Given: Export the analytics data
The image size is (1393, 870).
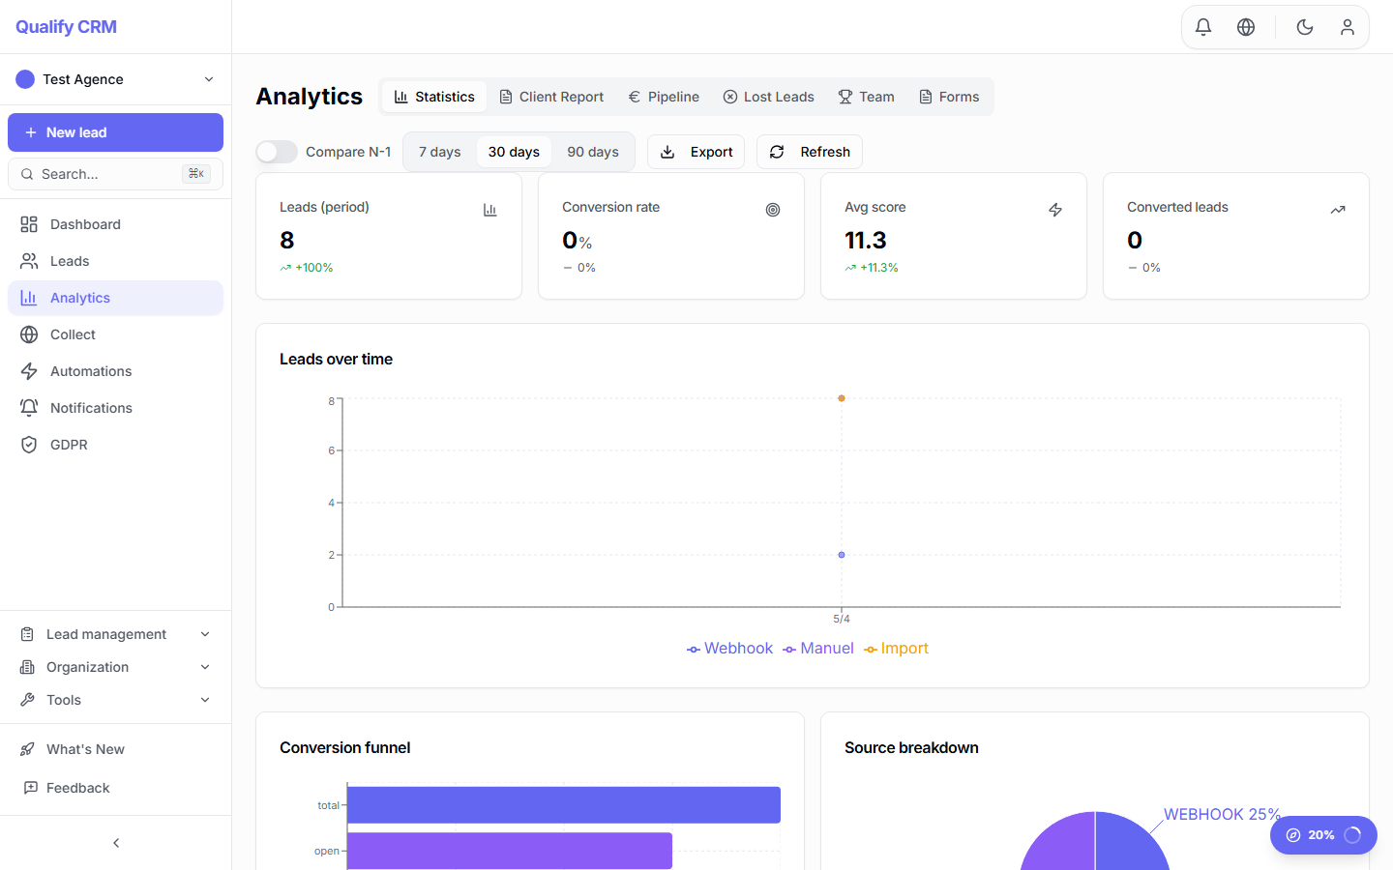Looking at the screenshot, I should (x=696, y=151).
